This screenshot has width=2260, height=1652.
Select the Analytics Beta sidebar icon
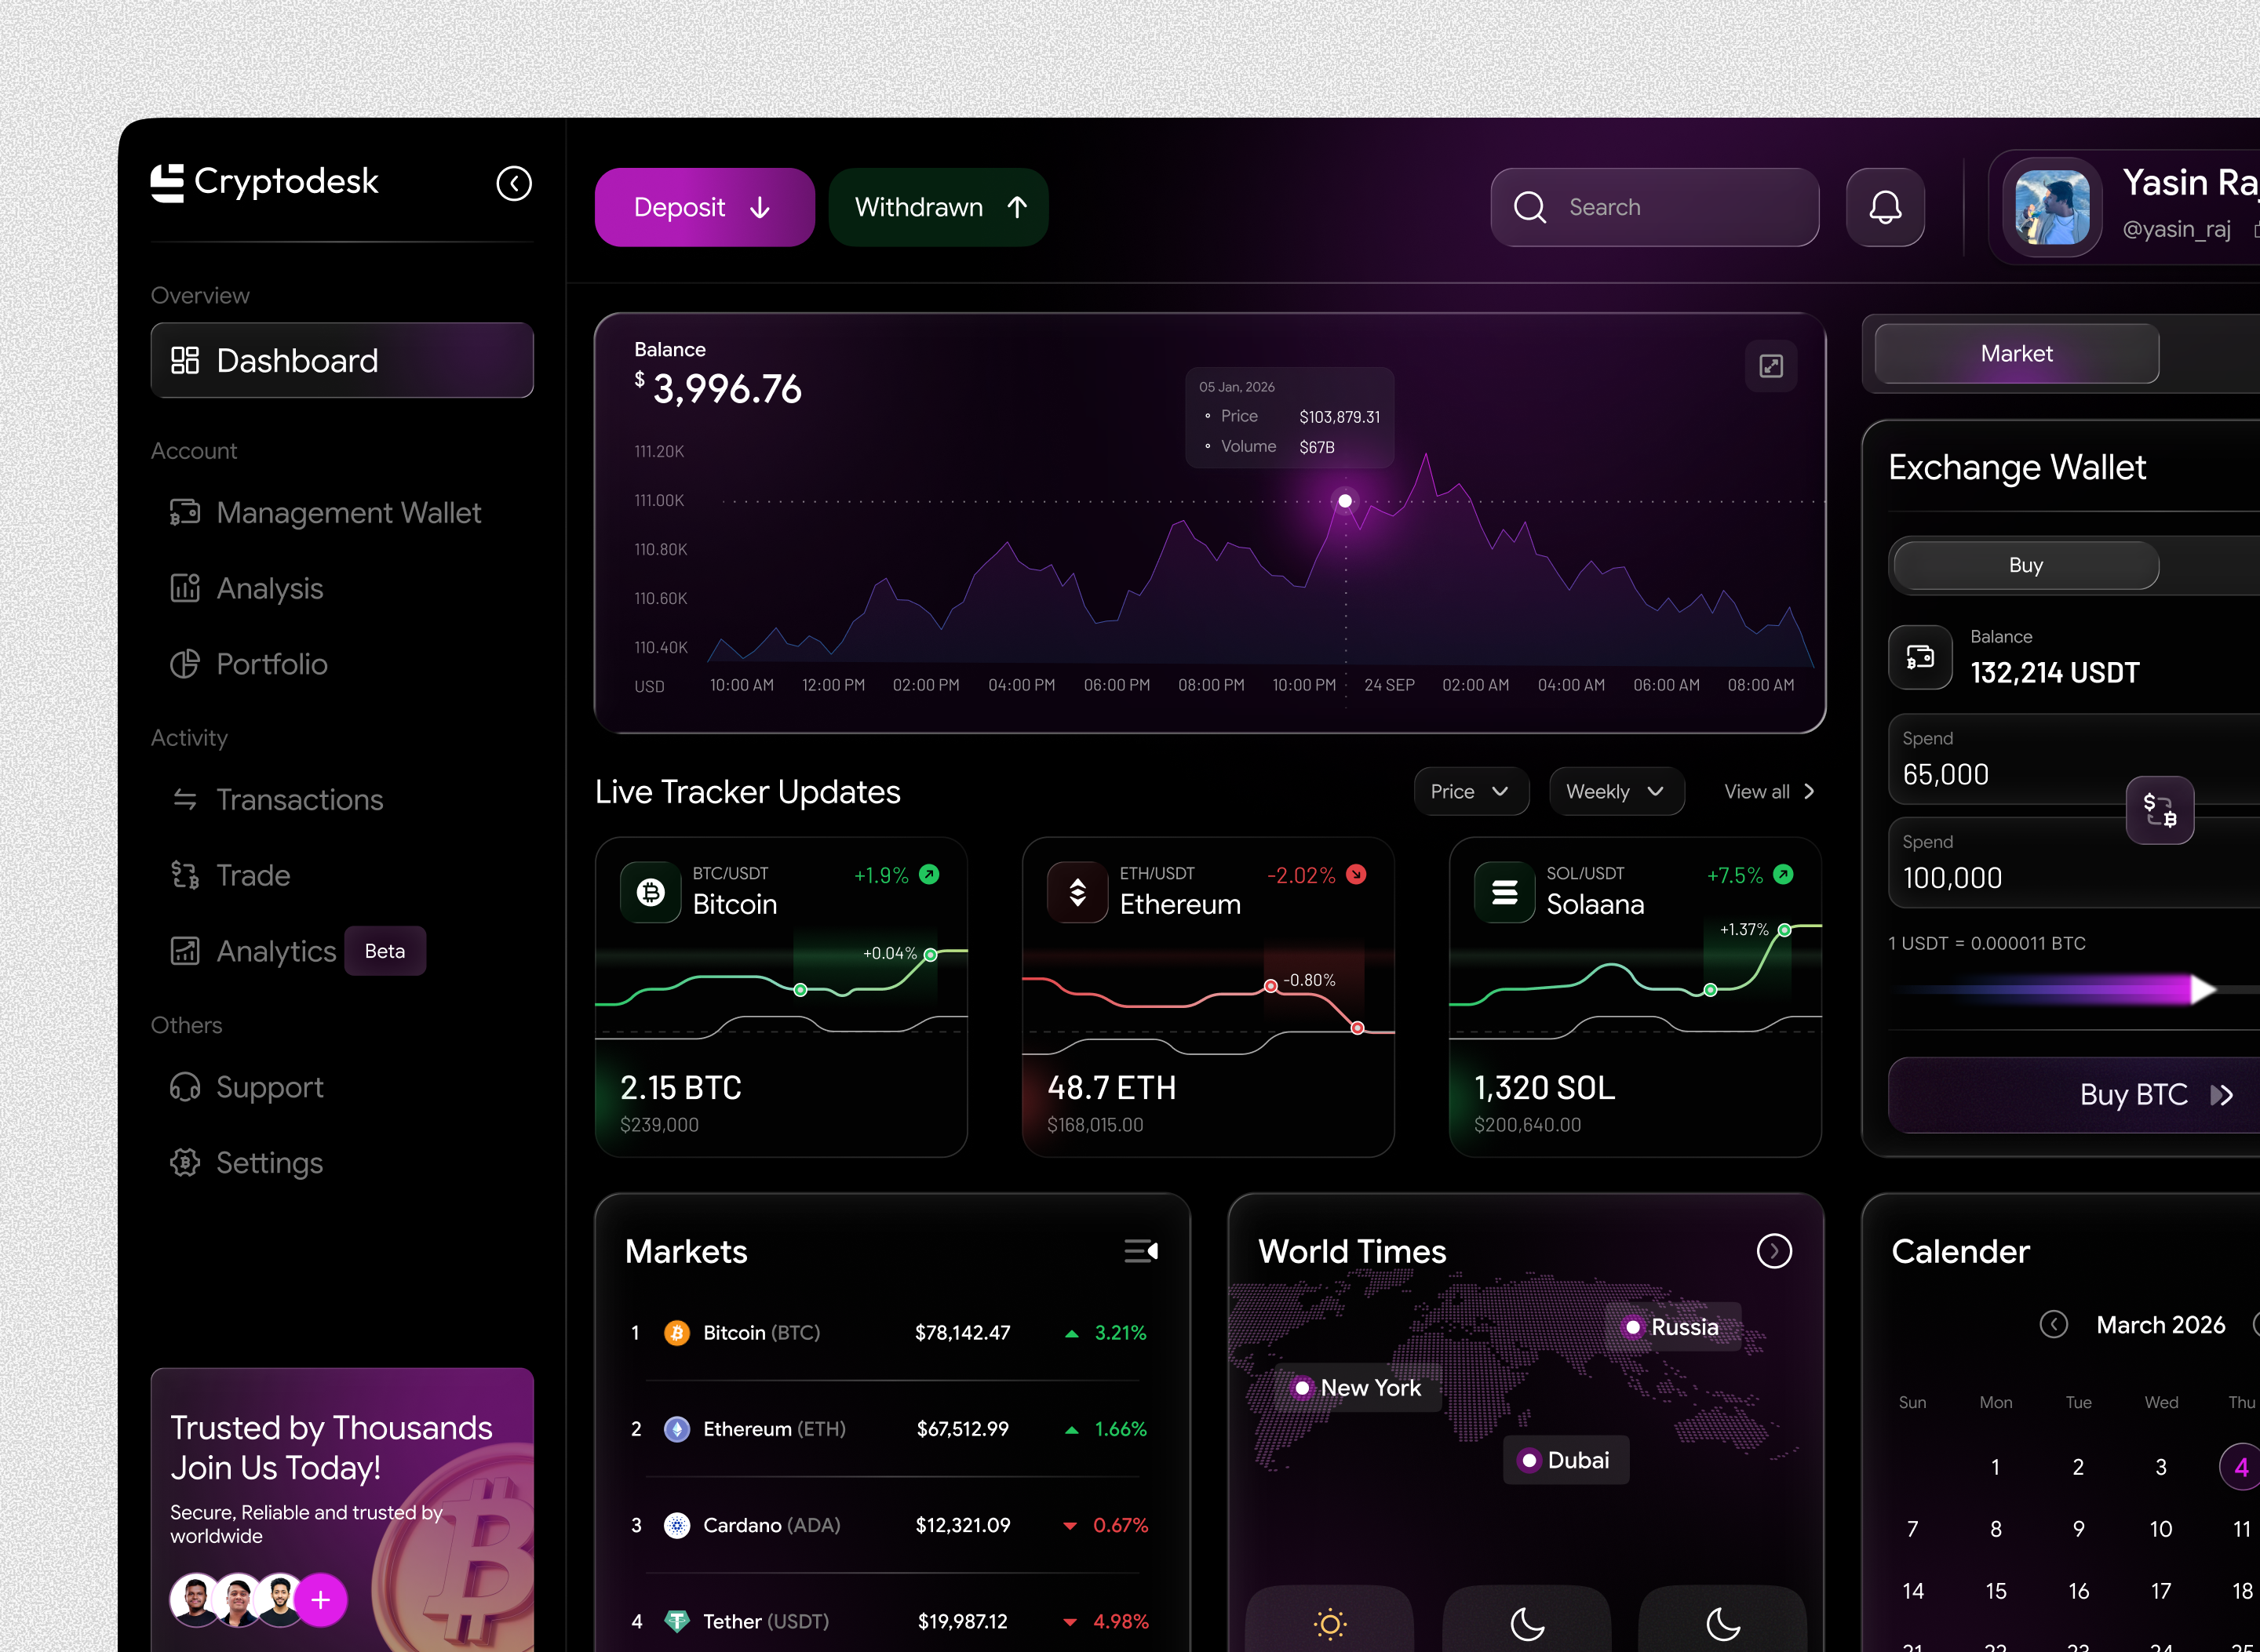[185, 951]
